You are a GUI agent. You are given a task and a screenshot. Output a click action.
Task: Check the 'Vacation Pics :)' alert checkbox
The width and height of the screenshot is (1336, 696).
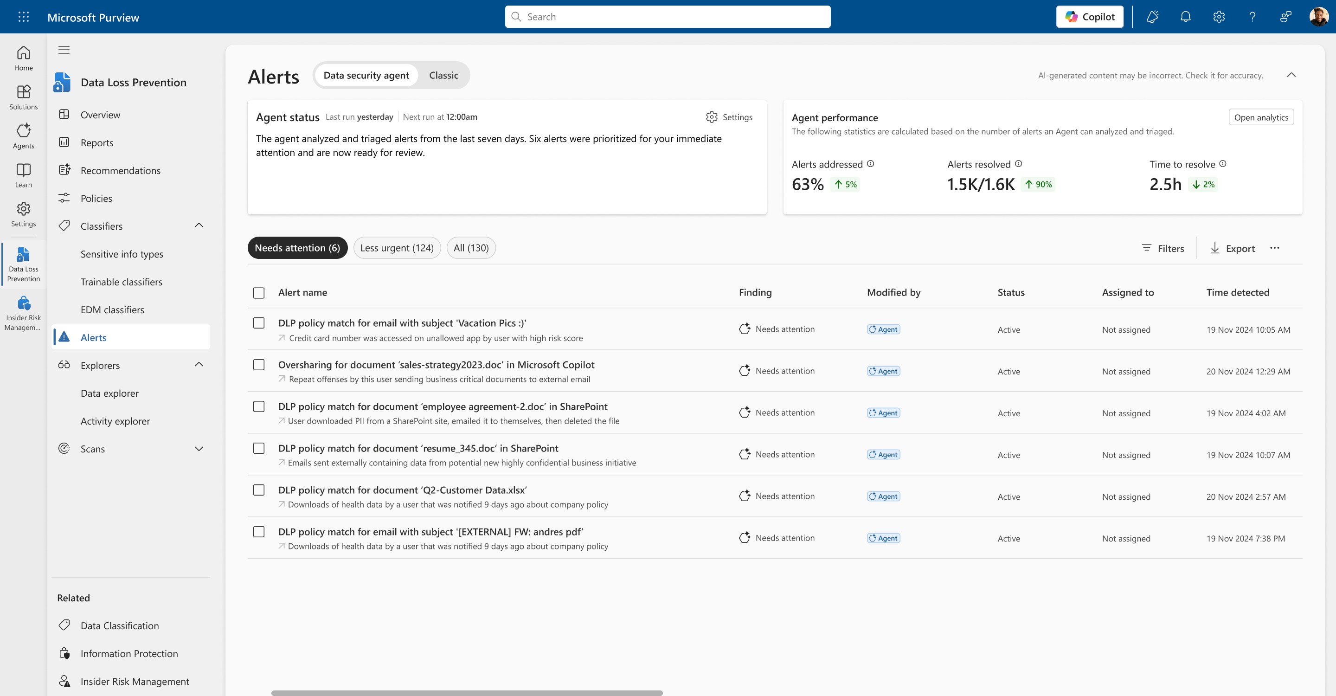click(259, 323)
